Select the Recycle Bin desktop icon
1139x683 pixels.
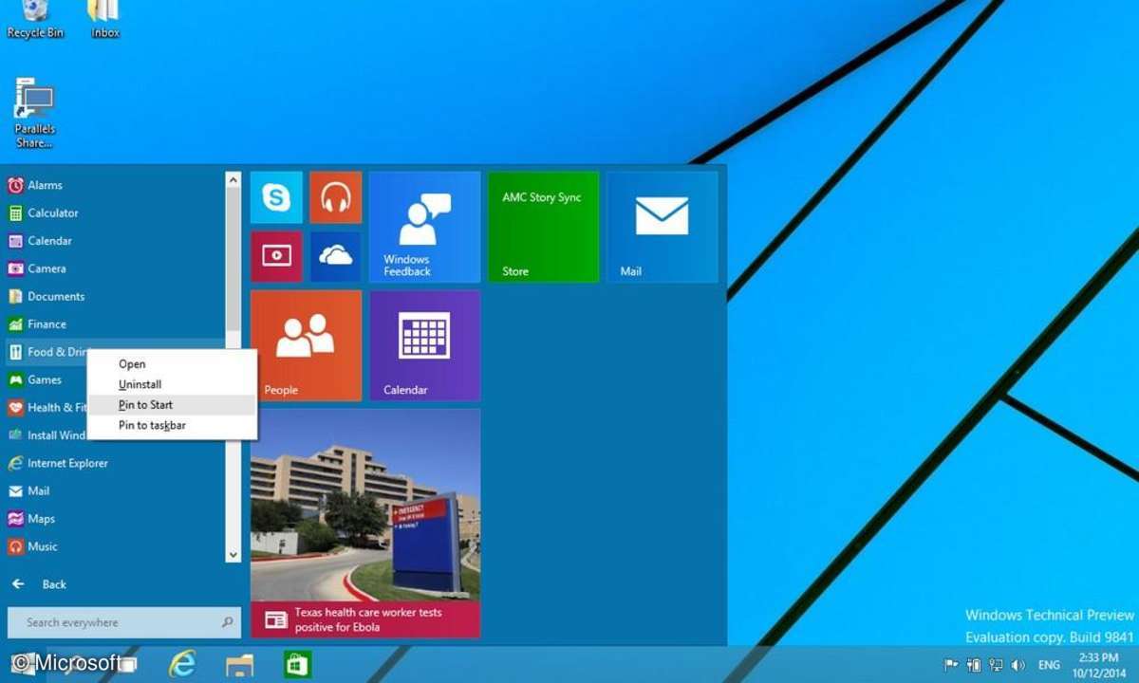pyautogui.click(x=34, y=19)
